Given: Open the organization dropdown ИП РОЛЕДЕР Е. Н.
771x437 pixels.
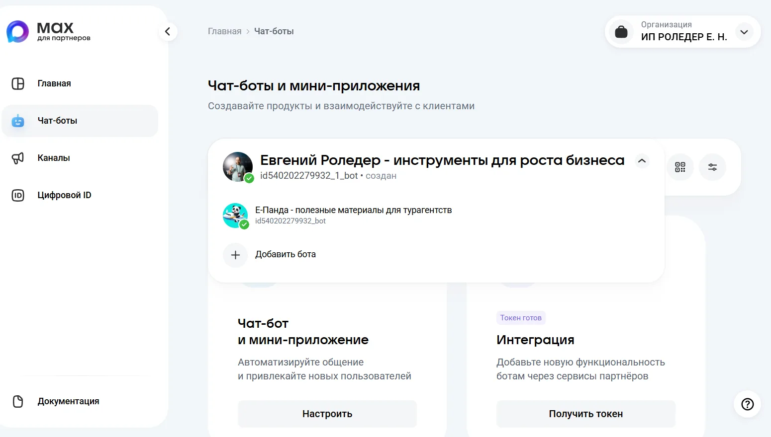Looking at the screenshot, I should click(682, 32).
